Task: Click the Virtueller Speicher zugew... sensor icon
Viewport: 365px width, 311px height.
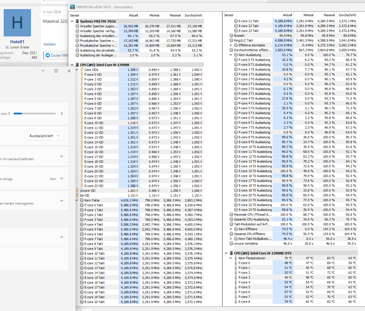Action: click(77, 26)
